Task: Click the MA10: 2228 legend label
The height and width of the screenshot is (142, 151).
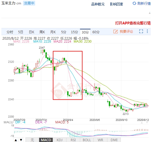Action: coord(42,41)
